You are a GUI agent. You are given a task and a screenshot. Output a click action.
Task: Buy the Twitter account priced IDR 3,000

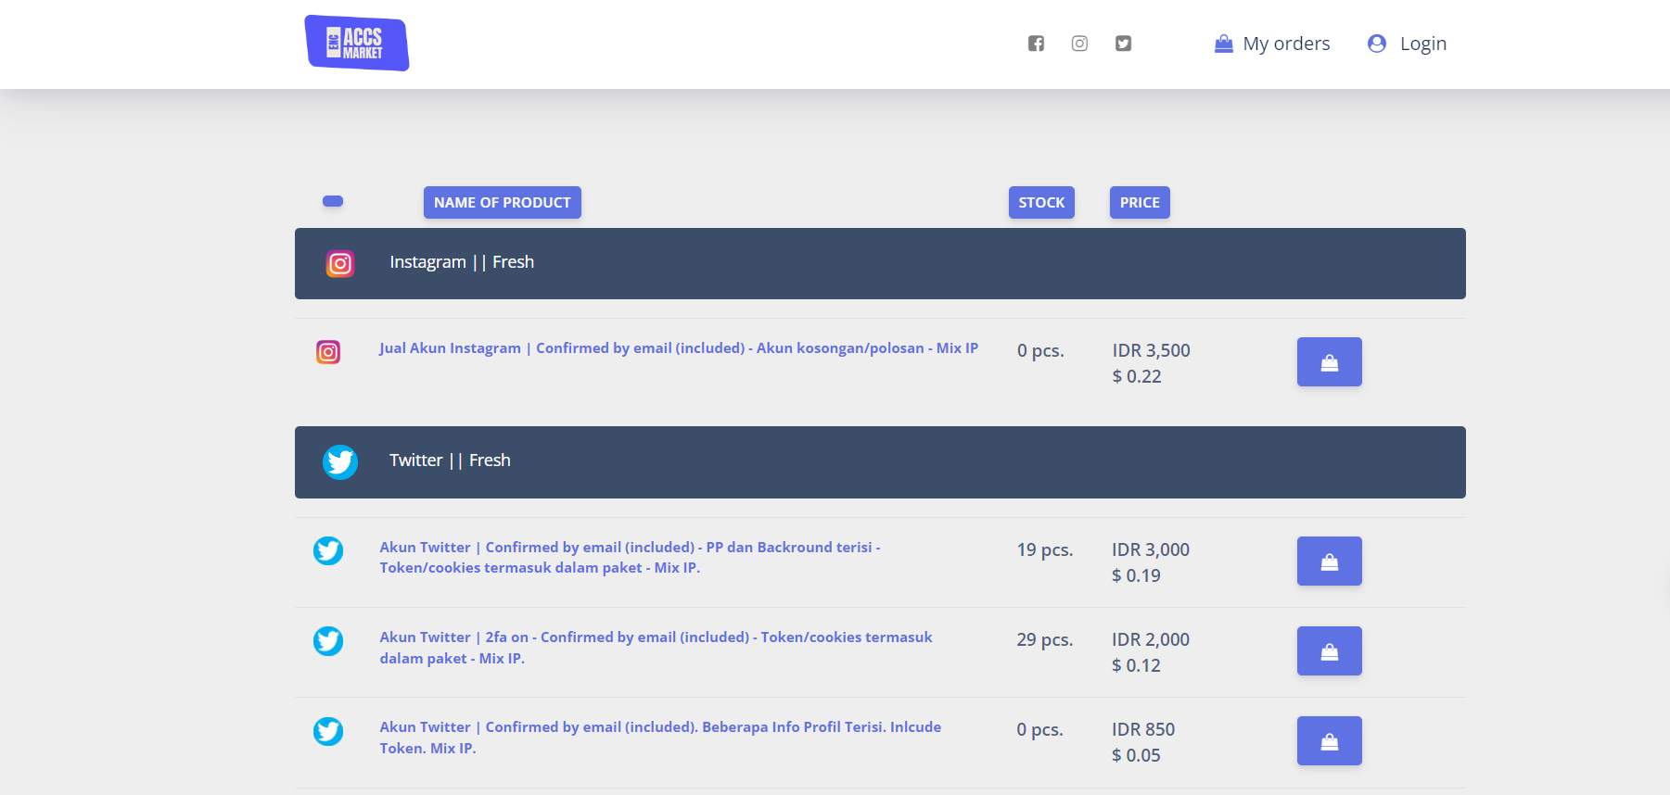(1330, 561)
